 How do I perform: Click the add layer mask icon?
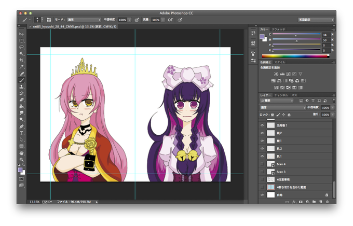point(301,202)
